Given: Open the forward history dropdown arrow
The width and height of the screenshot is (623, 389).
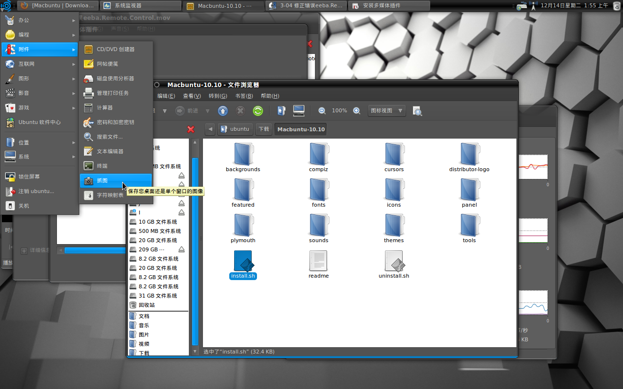Looking at the screenshot, I should pos(208,111).
